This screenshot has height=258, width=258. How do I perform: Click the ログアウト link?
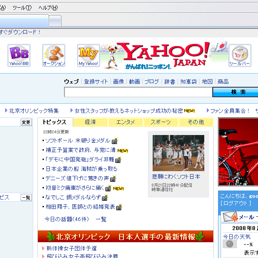pos(236,203)
